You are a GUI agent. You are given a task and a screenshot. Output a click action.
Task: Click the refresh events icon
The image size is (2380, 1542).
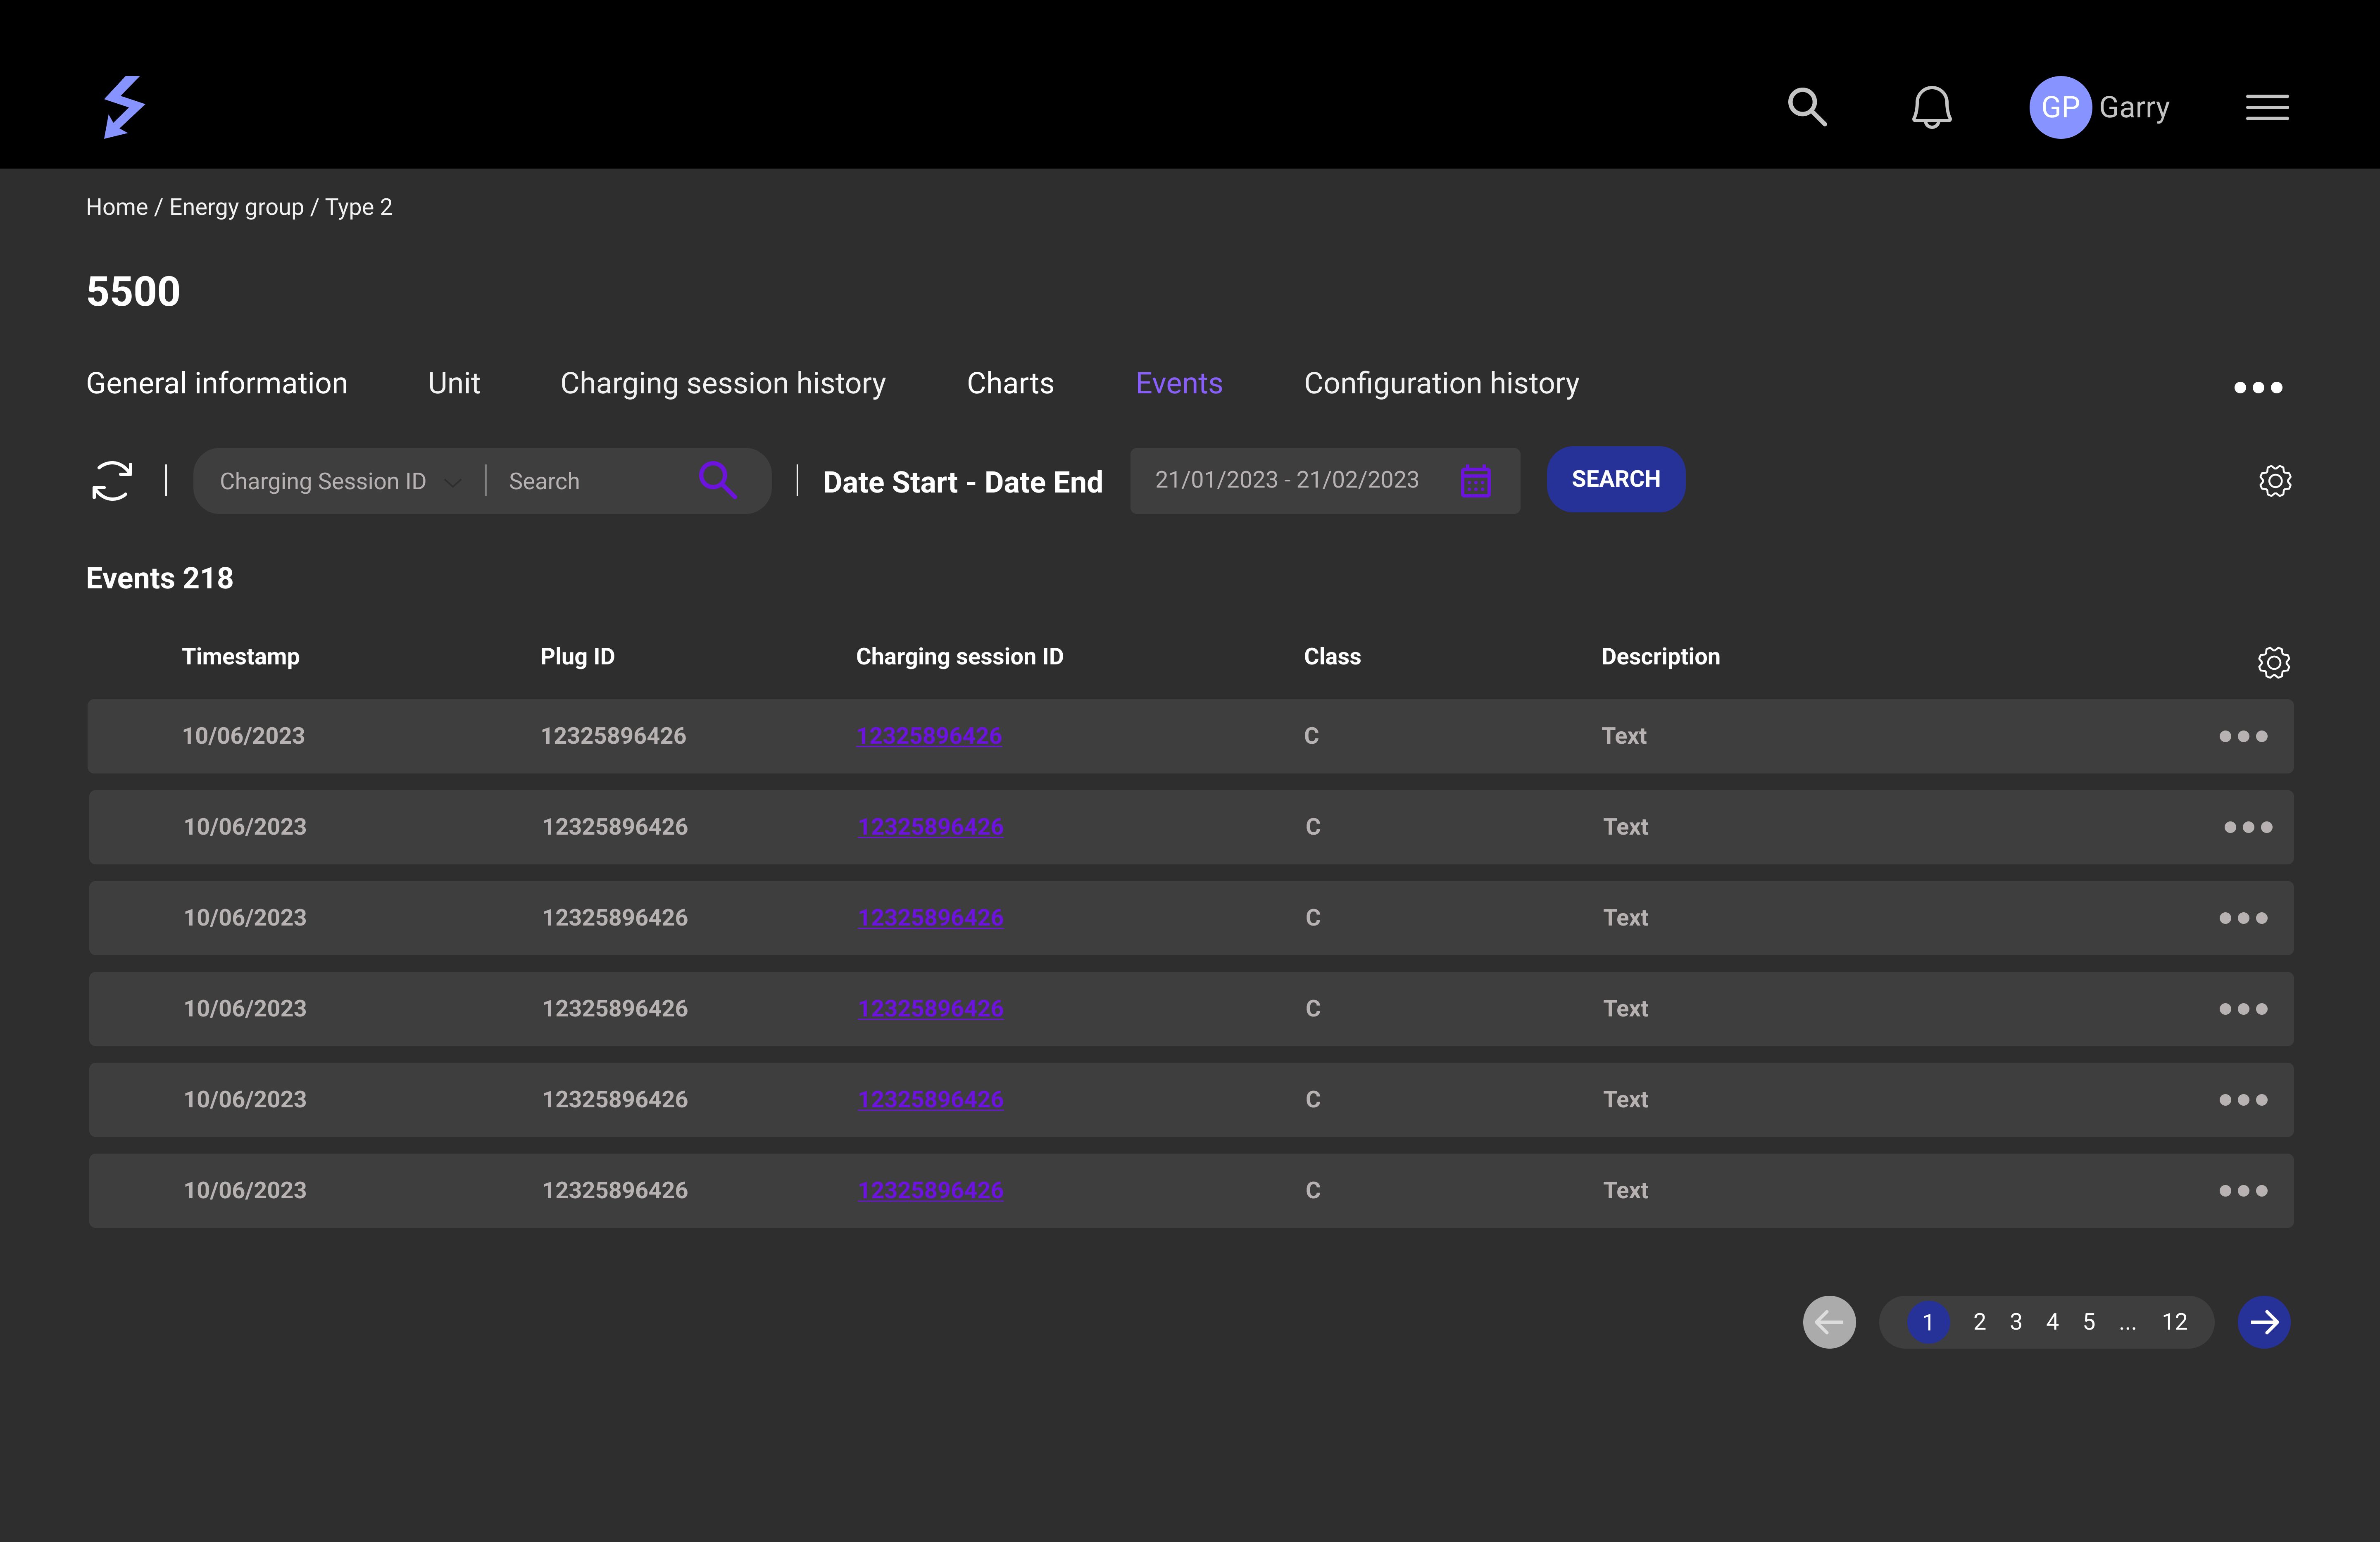tap(112, 480)
